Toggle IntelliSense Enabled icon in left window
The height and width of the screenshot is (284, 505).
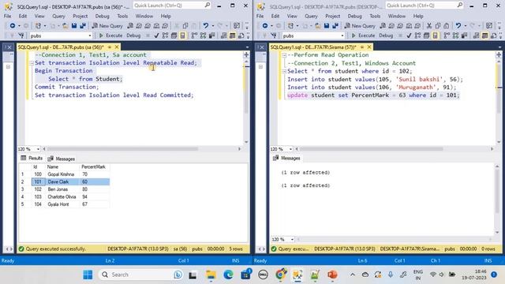point(182,35)
